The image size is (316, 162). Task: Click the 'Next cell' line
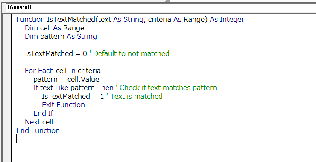39,122
